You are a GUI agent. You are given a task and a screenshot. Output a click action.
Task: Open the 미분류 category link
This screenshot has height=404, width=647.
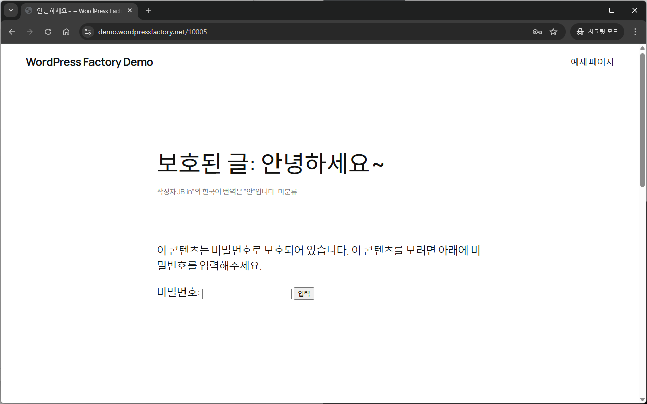pos(287,192)
